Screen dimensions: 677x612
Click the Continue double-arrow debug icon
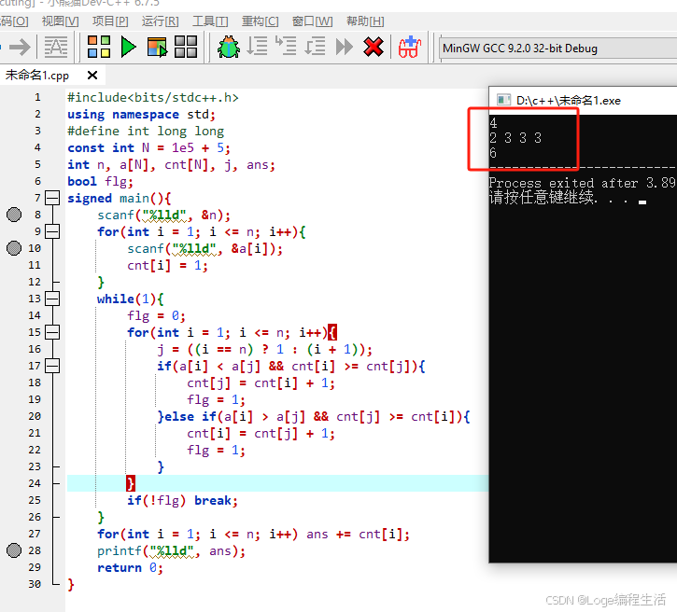tap(345, 47)
